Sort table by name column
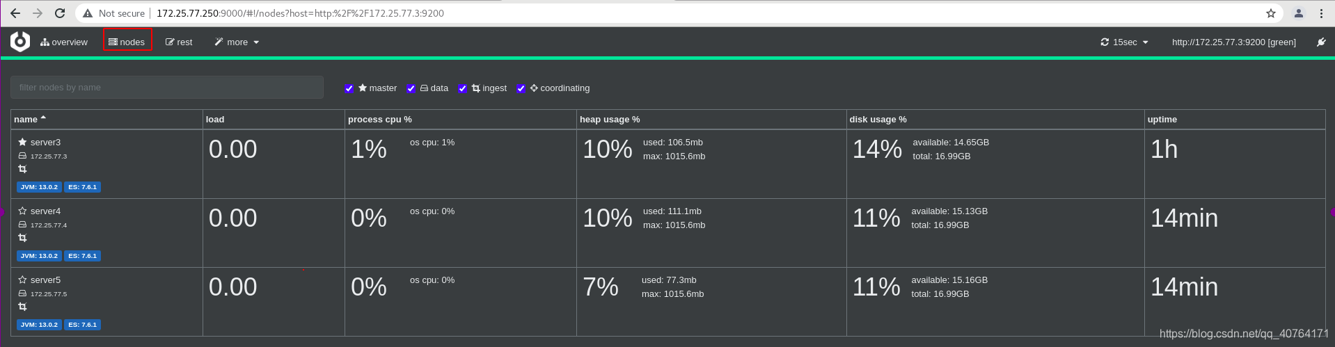This screenshot has height=347, width=1335. click(x=30, y=119)
